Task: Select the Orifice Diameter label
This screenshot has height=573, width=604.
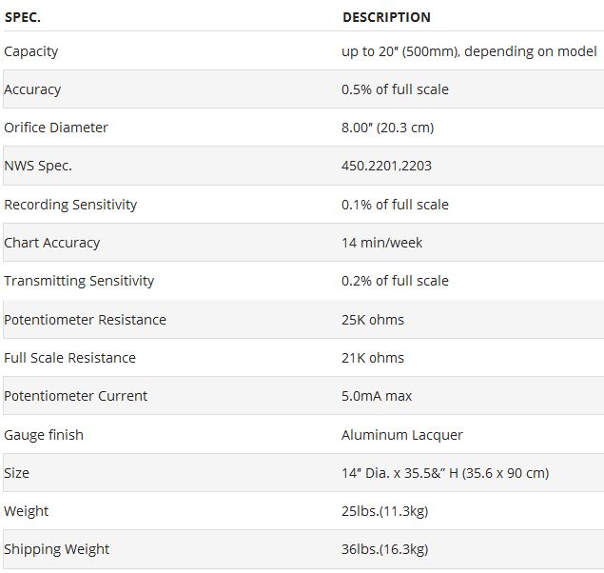Action: coord(56,128)
